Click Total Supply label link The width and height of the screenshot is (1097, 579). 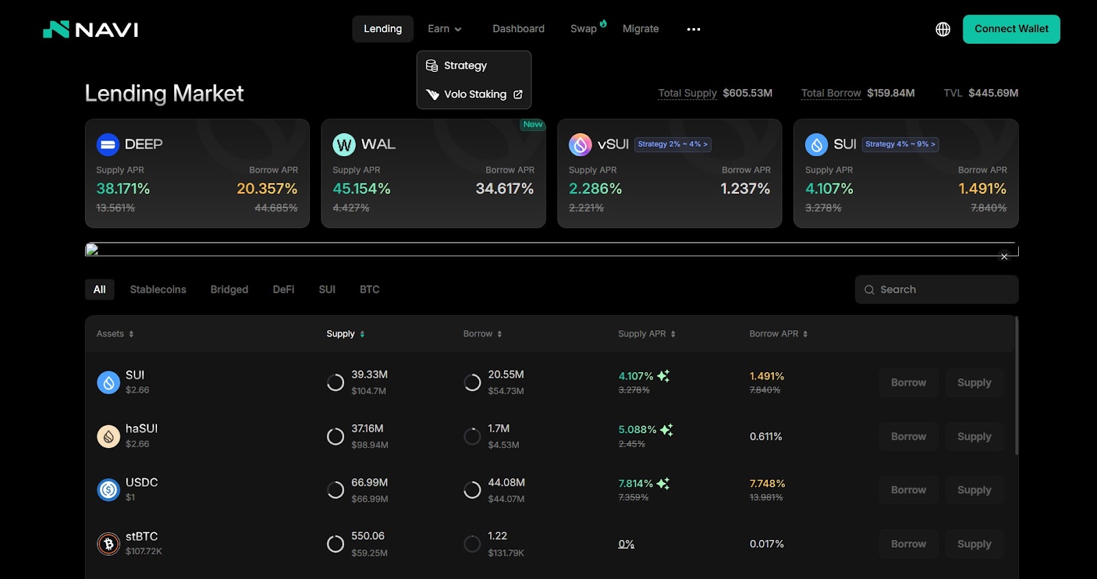coord(688,93)
